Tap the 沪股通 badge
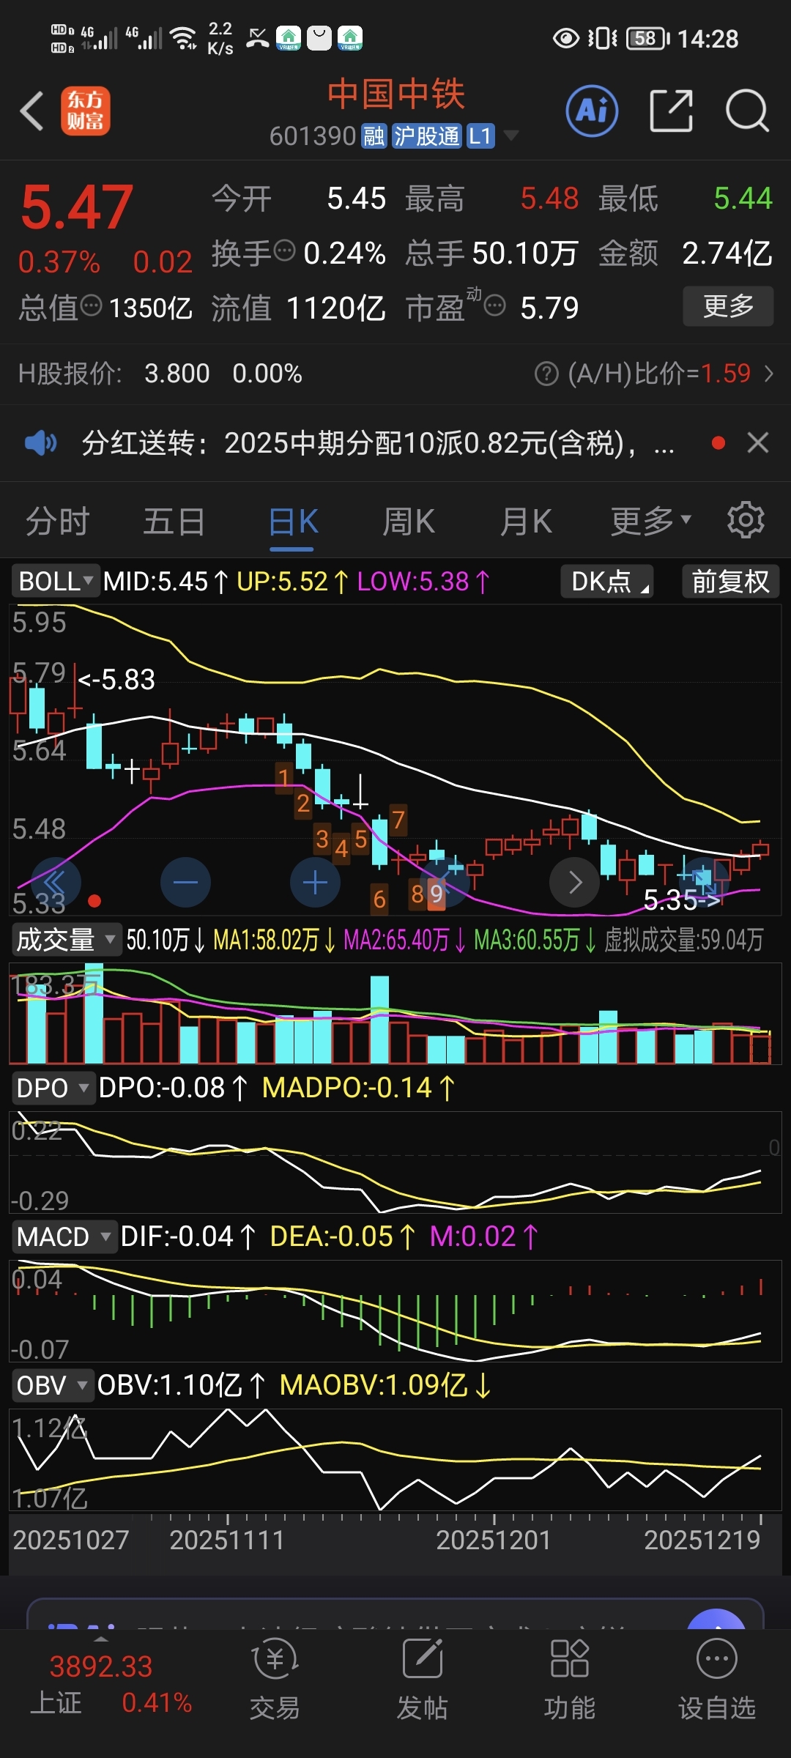The height and width of the screenshot is (1758, 791). 426,136
